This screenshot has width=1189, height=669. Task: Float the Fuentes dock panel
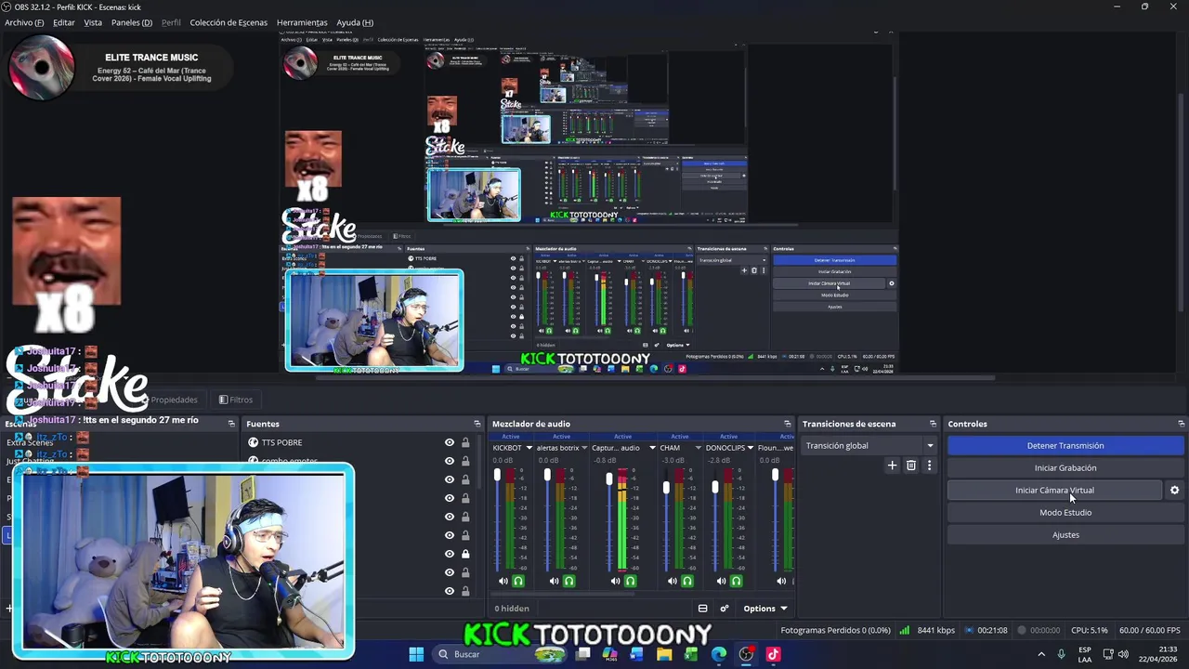pyautogui.click(x=477, y=424)
